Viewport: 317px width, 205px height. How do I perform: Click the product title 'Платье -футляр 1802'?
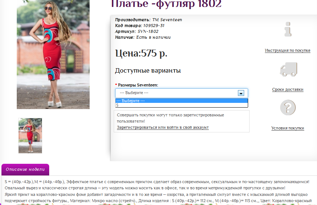pyautogui.click(x=166, y=4)
